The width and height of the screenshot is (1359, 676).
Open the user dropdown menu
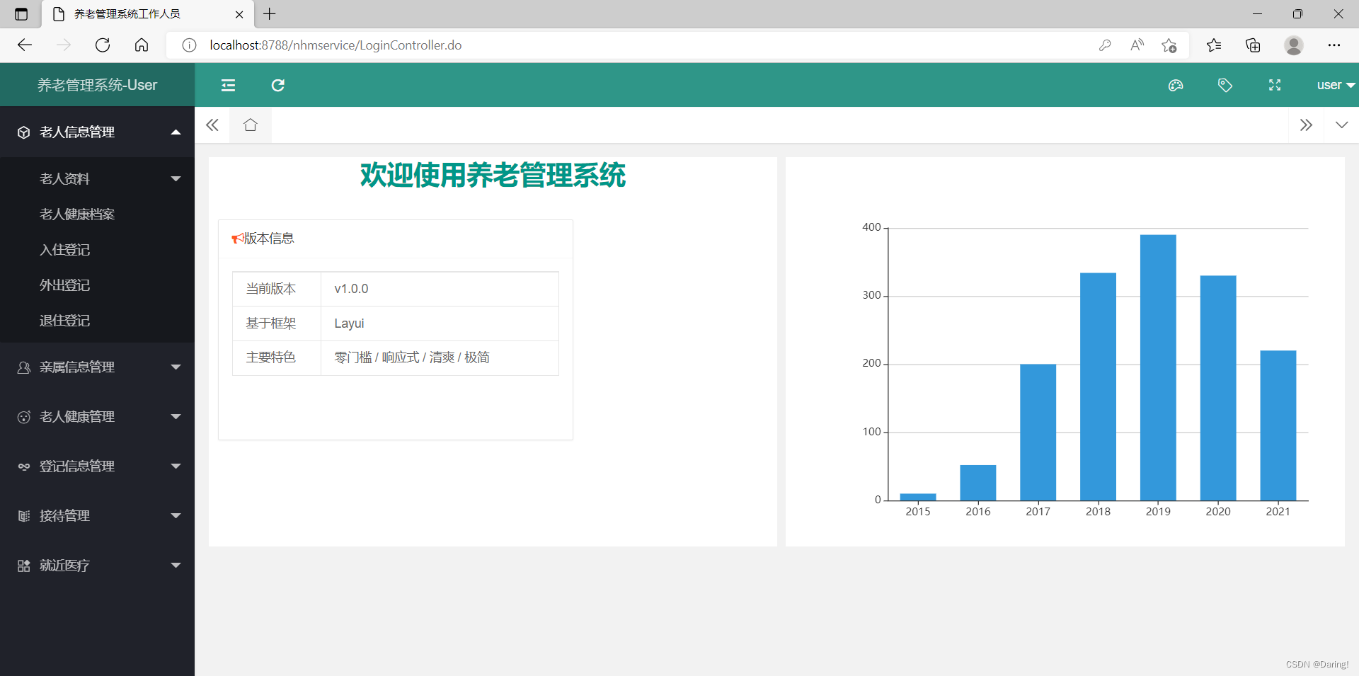1336,86
